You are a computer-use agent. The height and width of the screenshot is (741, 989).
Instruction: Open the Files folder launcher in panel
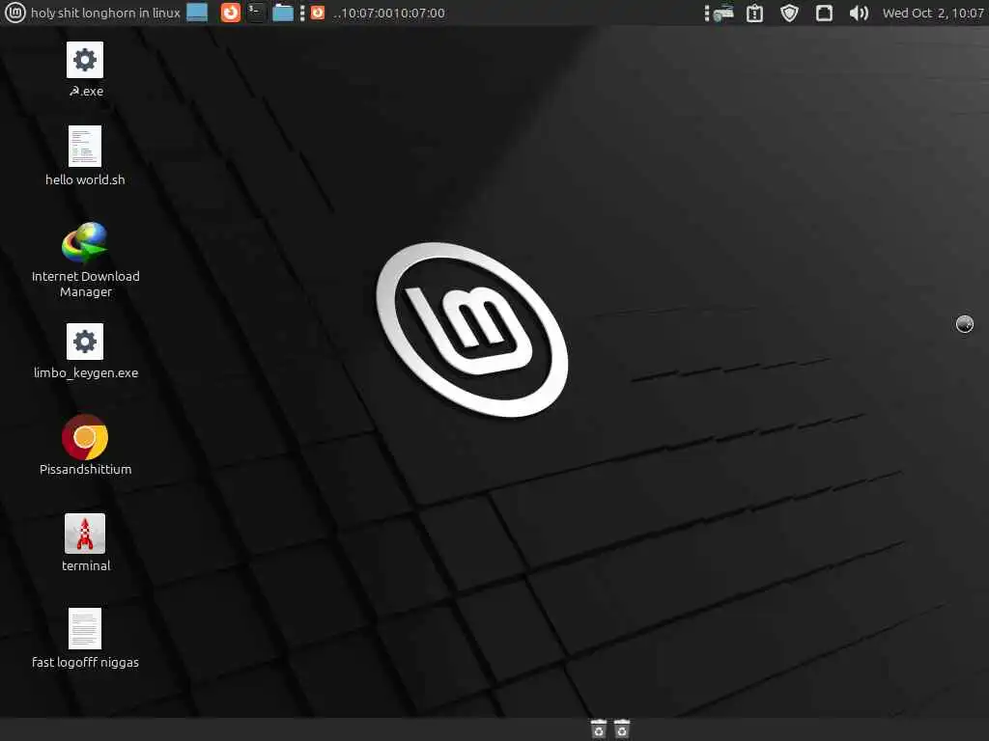pyautogui.click(x=283, y=13)
